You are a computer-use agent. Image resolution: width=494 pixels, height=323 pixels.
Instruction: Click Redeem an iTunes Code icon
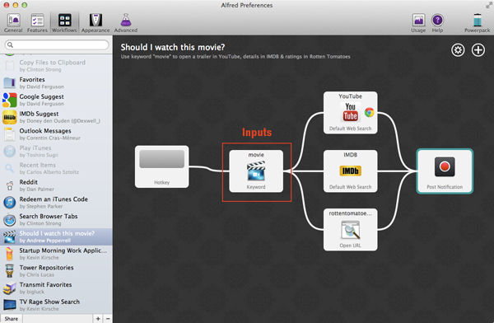coord(9,203)
